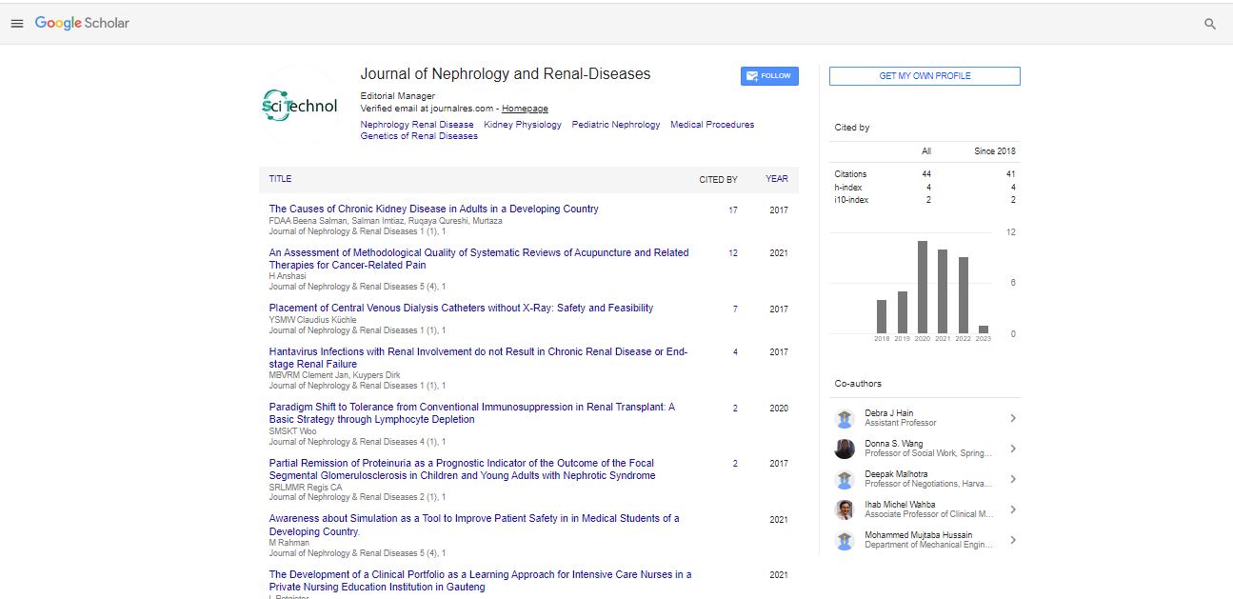Select the Medical Procedures topic

tap(712, 125)
